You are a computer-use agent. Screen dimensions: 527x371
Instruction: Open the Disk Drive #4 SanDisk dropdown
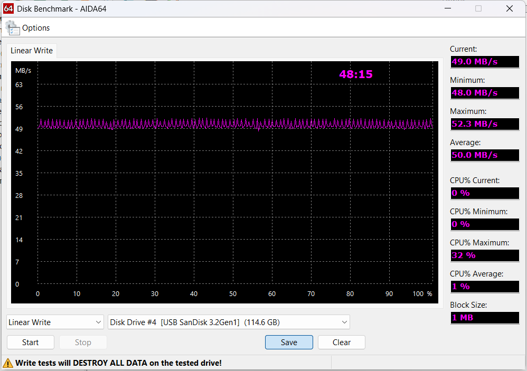229,322
